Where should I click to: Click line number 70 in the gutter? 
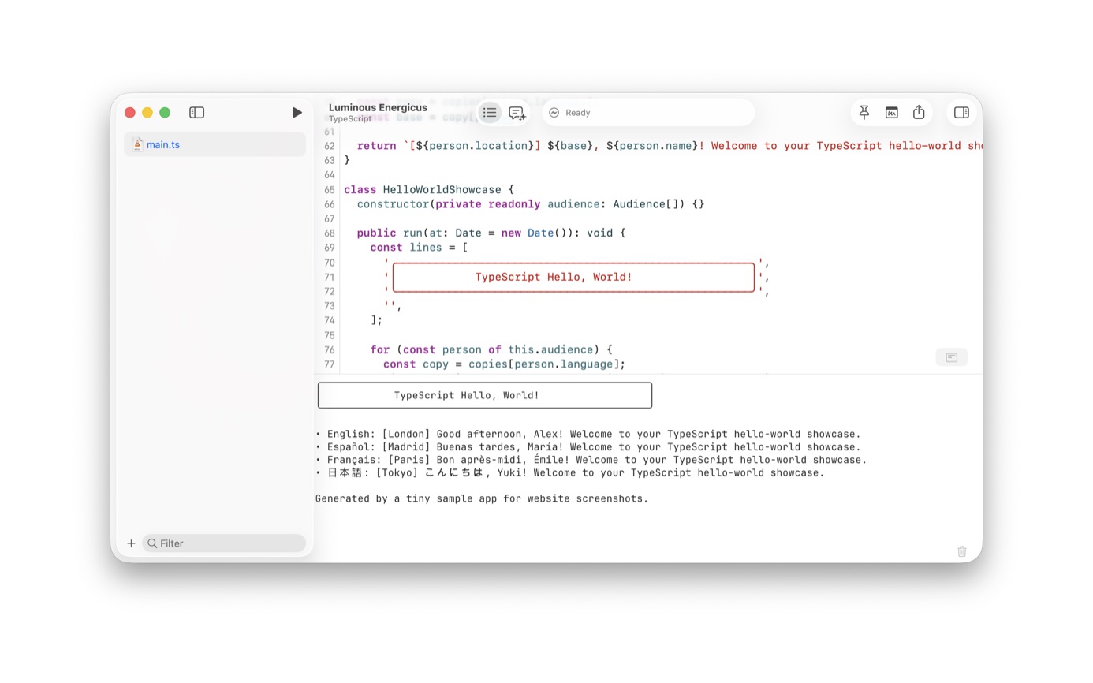pyautogui.click(x=329, y=263)
